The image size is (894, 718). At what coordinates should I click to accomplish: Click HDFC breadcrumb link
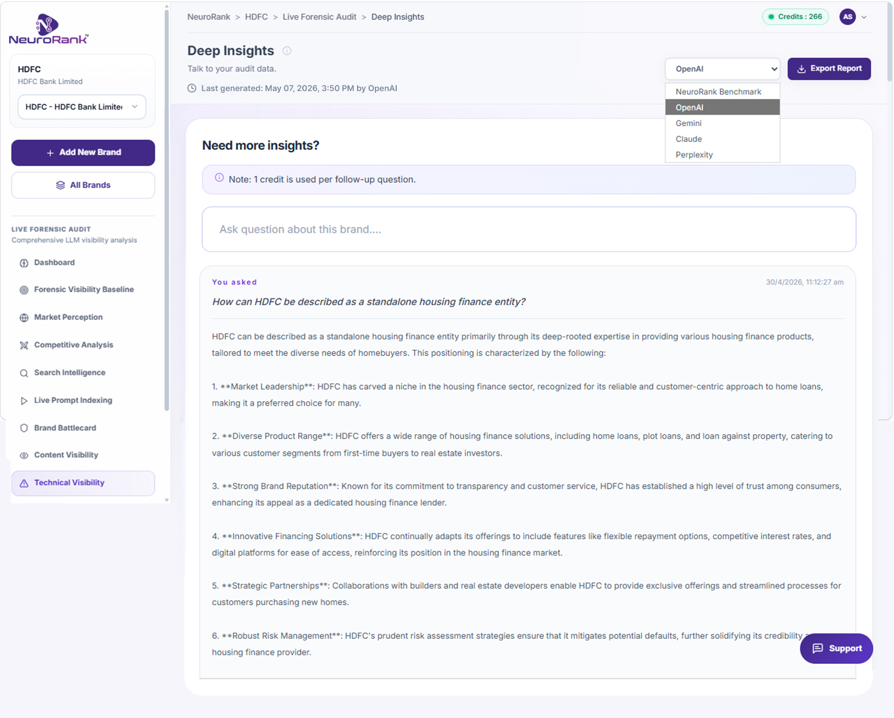tap(256, 17)
